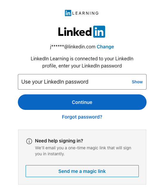The image size is (165, 195).
Task: Click the black "Linked" wordmark text
Action: click(75, 32)
